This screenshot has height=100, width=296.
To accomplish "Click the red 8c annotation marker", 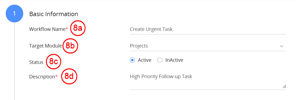I will [x=54, y=61].
